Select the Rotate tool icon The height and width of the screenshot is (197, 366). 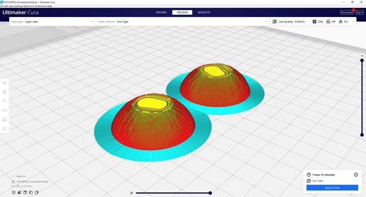click(5, 101)
